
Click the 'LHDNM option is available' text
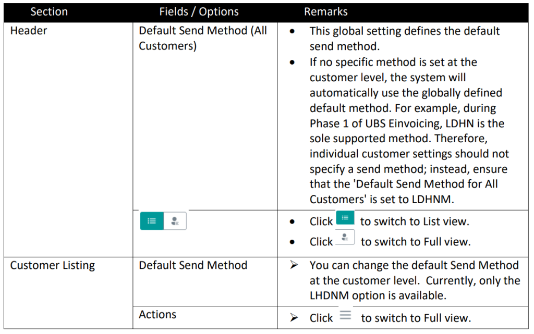[x=378, y=295]
